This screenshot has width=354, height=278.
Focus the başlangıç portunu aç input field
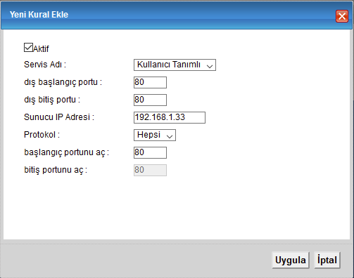(x=150, y=152)
